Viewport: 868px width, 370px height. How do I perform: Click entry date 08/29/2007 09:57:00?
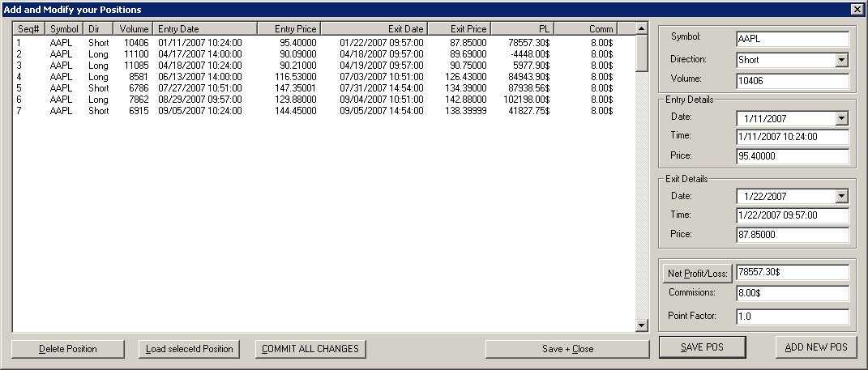click(200, 100)
